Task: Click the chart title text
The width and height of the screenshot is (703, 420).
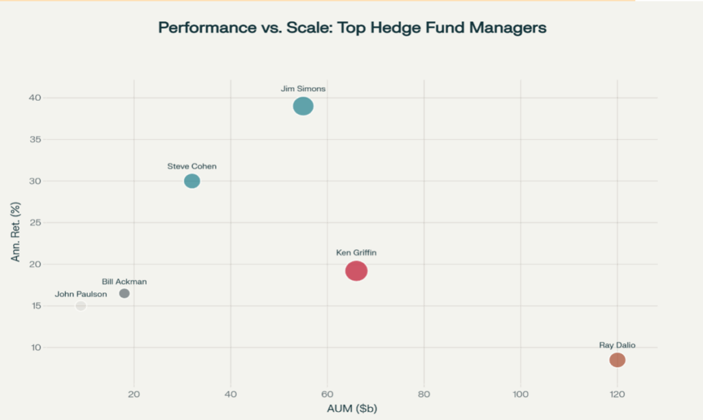Action: [352, 28]
